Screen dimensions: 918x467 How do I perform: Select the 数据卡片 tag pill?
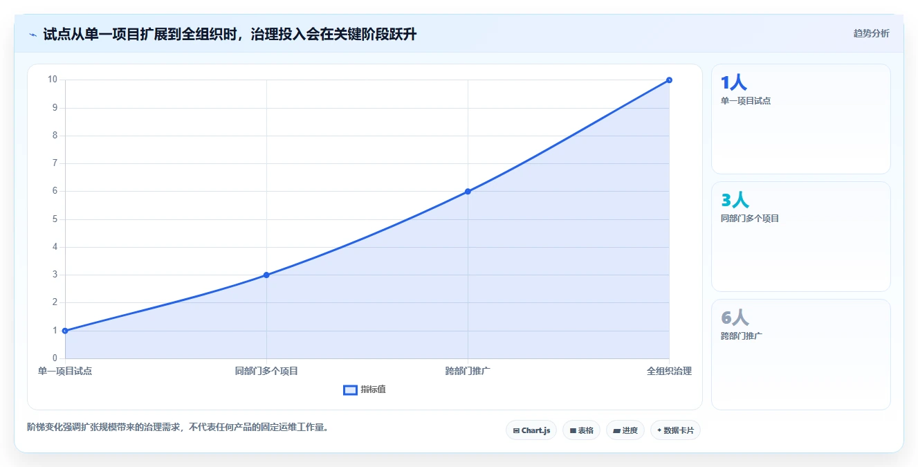click(x=675, y=430)
